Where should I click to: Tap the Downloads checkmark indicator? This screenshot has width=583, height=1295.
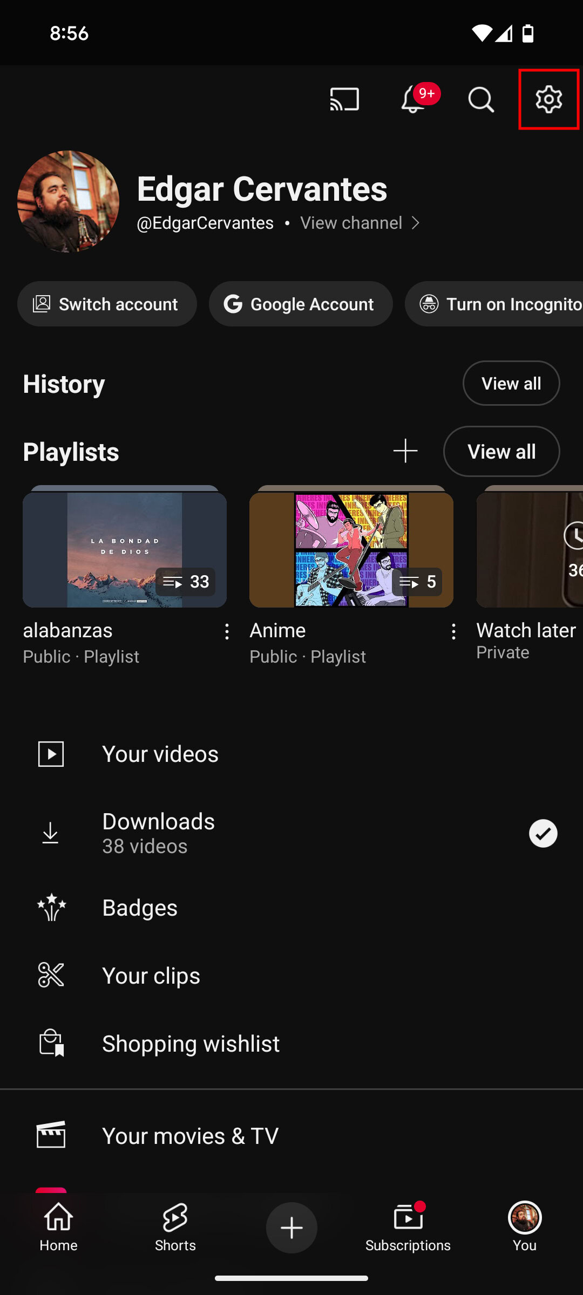(x=543, y=833)
